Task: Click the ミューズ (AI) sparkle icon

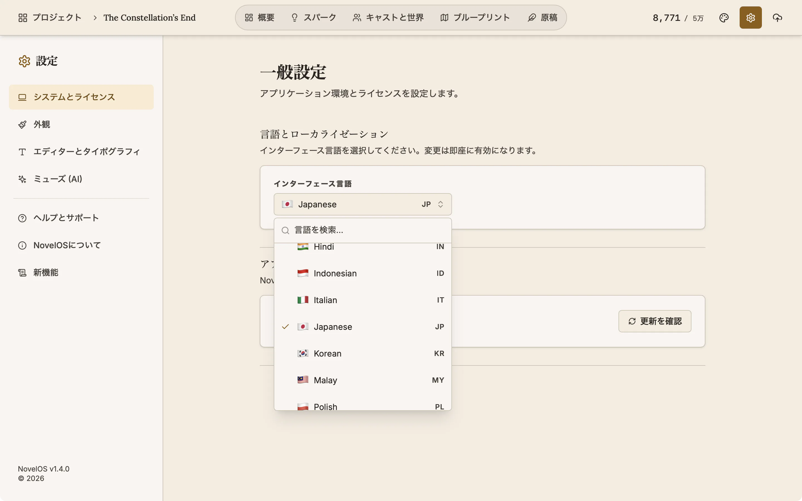Action: [x=22, y=179]
